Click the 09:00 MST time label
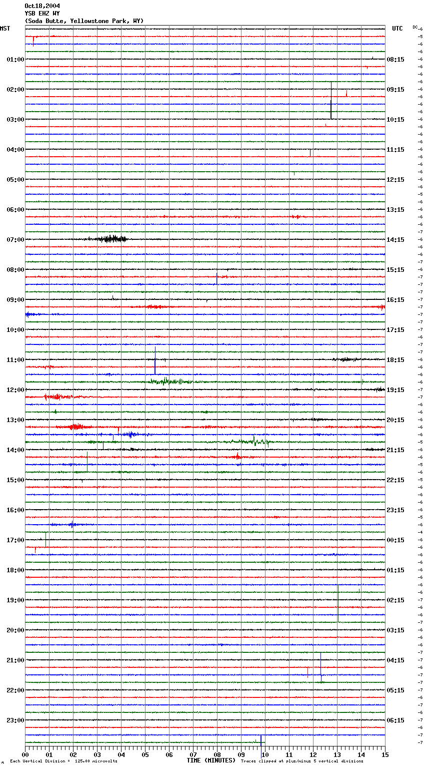The image size is (425, 768). (15, 300)
